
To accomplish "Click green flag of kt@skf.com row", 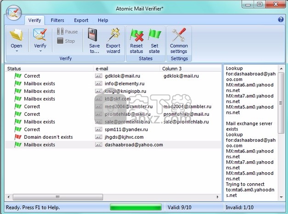I will (18, 99).
